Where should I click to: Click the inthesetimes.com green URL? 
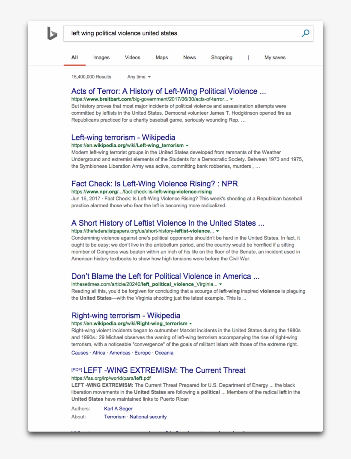pos(144,284)
